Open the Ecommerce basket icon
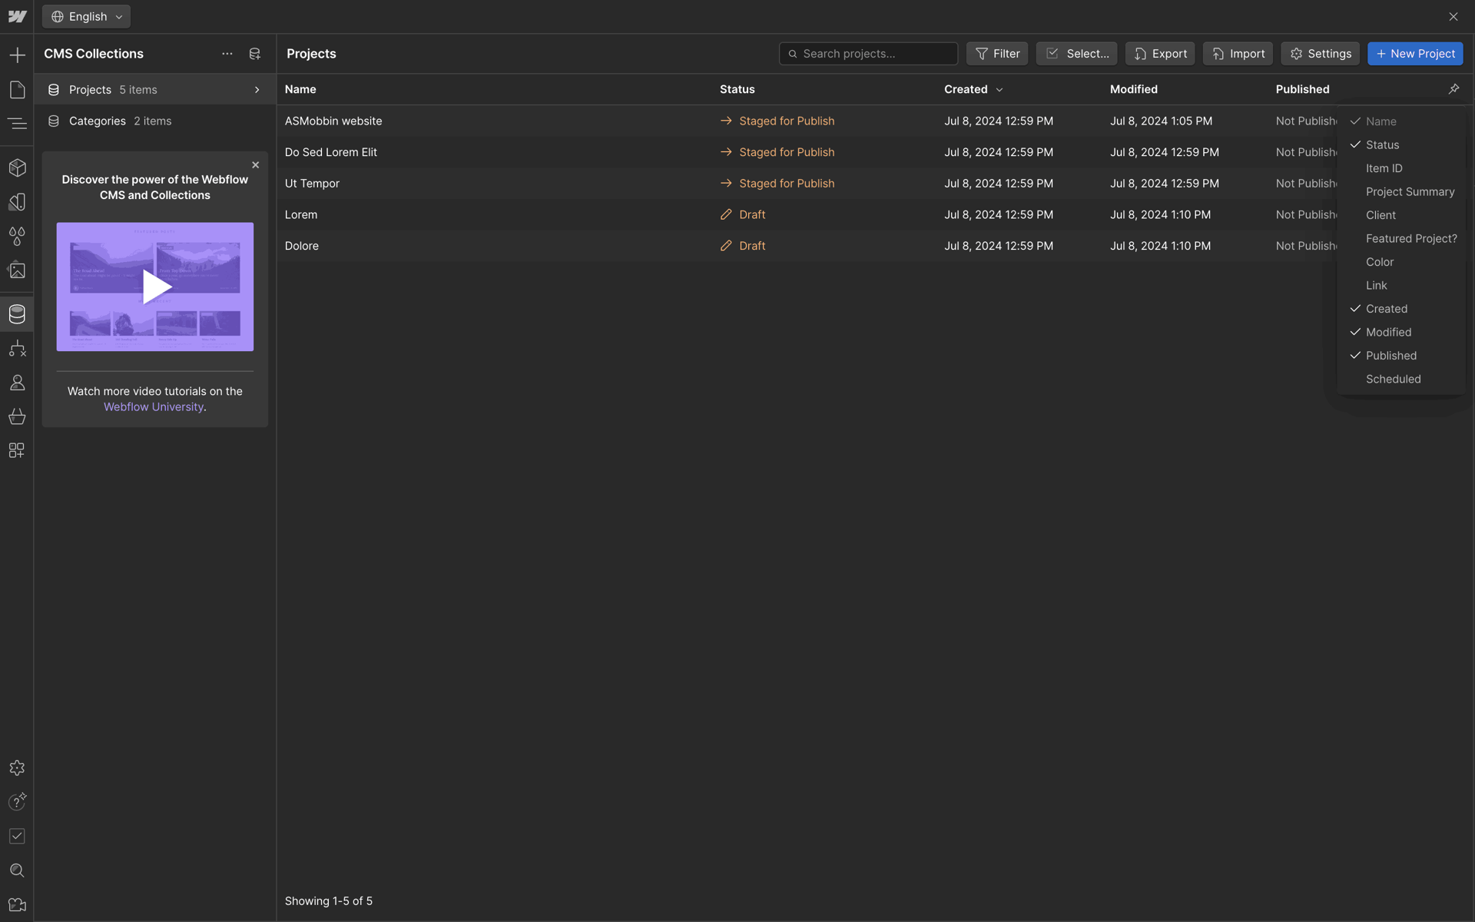 pyautogui.click(x=17, y=416)
